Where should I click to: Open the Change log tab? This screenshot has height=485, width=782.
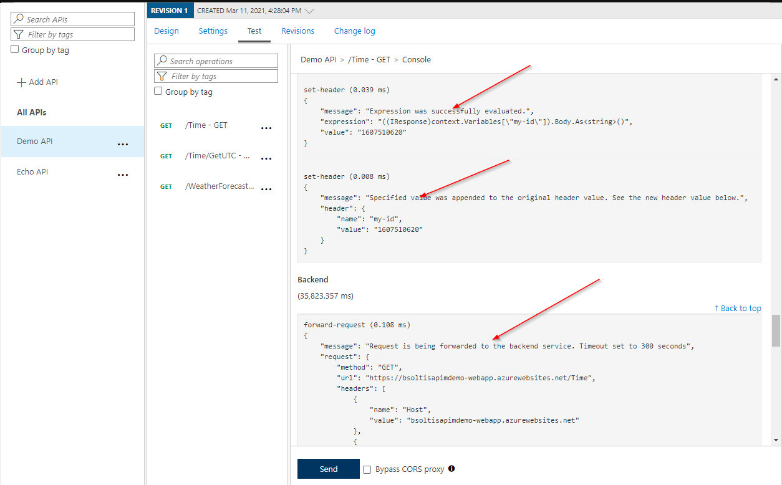[x=354, y=31]
